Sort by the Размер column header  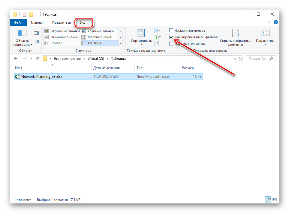click(192, 68)
